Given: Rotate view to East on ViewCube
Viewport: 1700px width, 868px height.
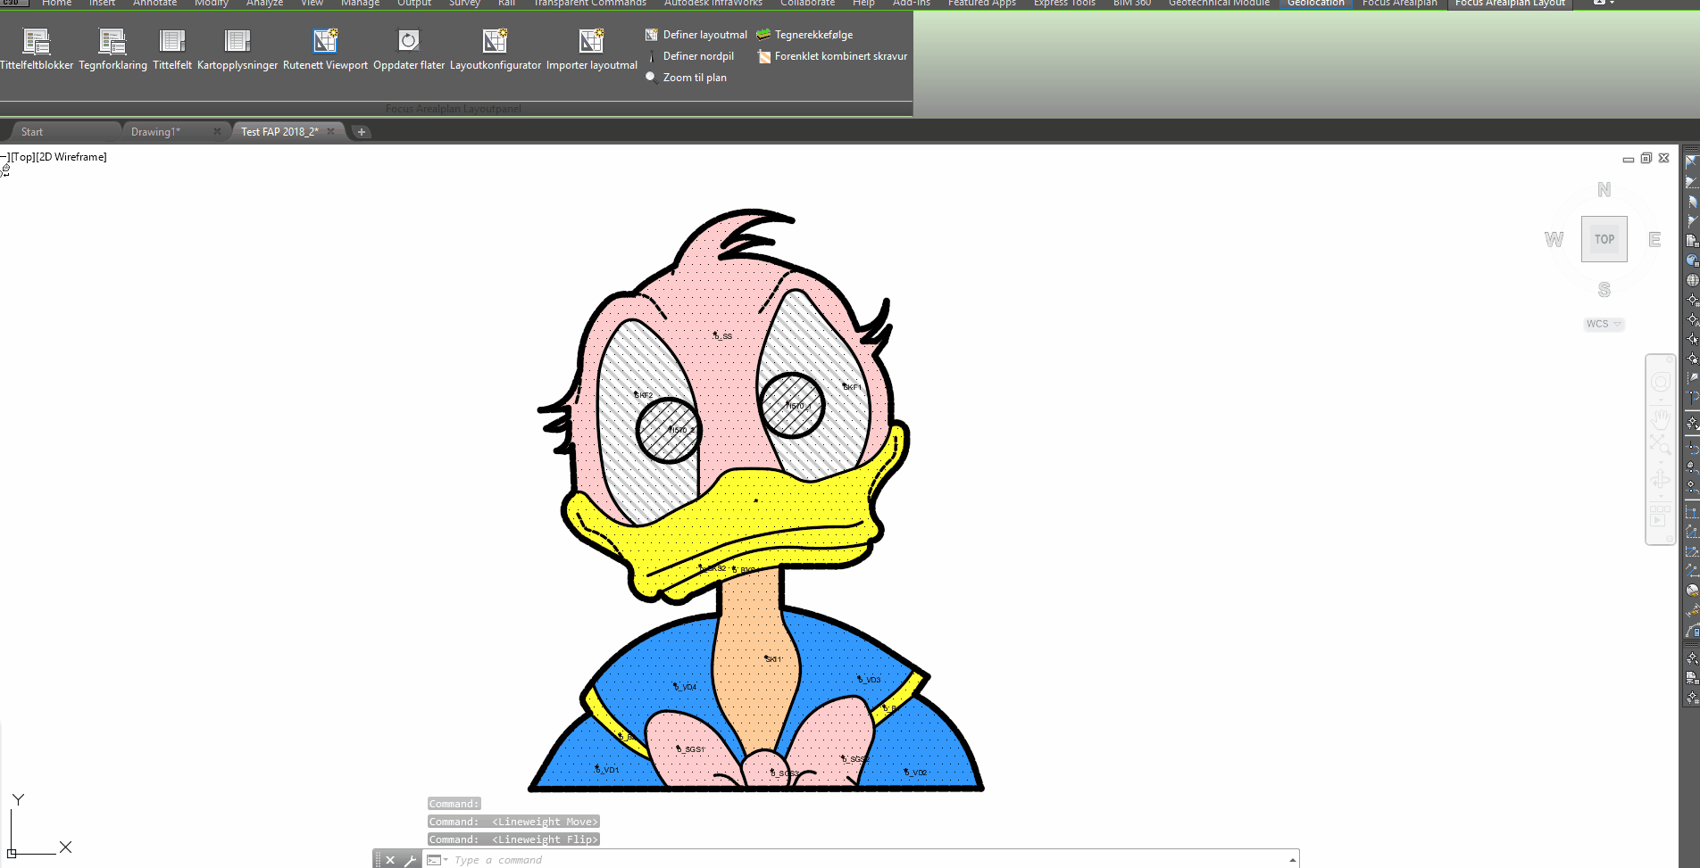Looking at the screenshot, I should (1654, 239).
